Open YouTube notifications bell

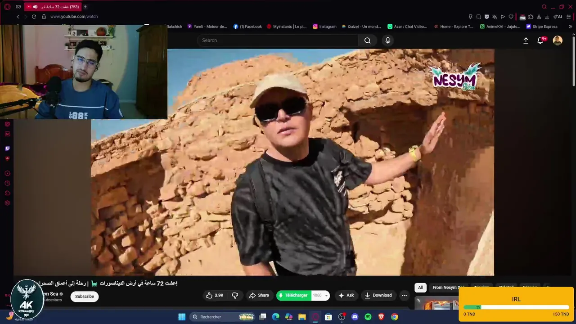pyautogui.click(x=541, y=40)
